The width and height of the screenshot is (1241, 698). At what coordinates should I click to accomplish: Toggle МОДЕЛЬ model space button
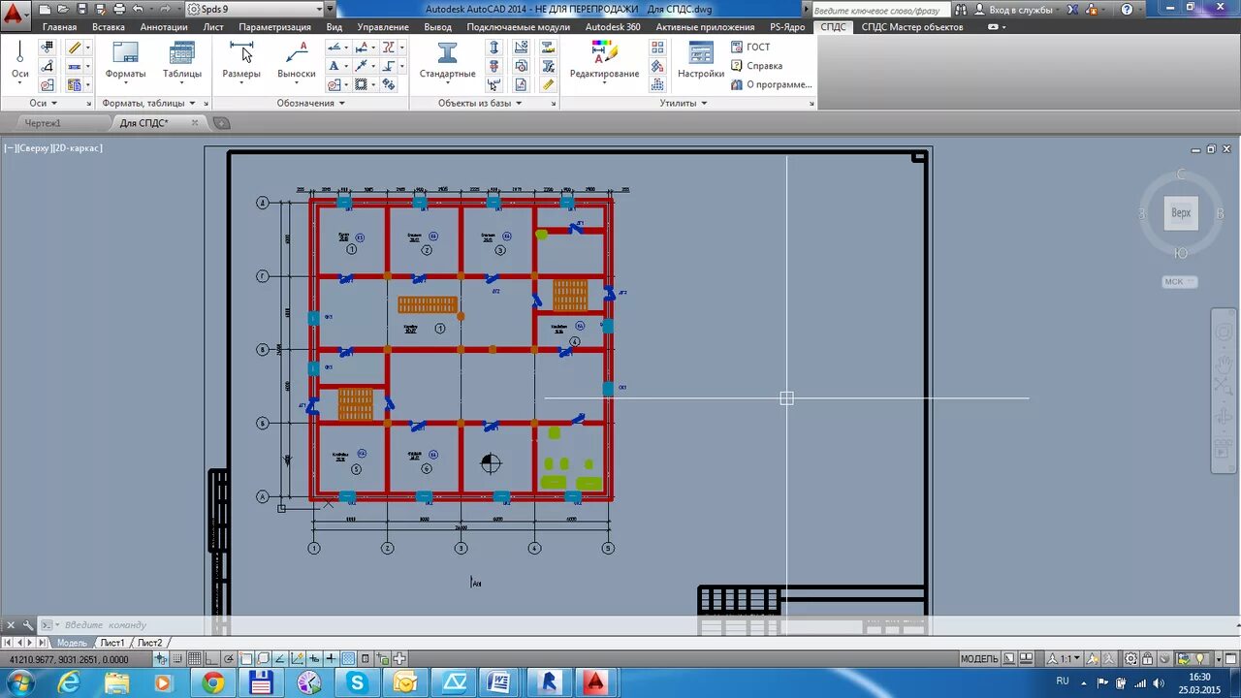(979, 659)
